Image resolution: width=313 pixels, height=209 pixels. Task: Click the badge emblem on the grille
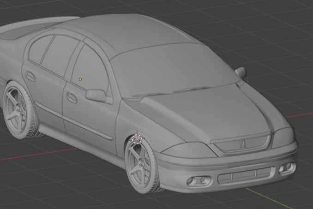coord(241,144)
